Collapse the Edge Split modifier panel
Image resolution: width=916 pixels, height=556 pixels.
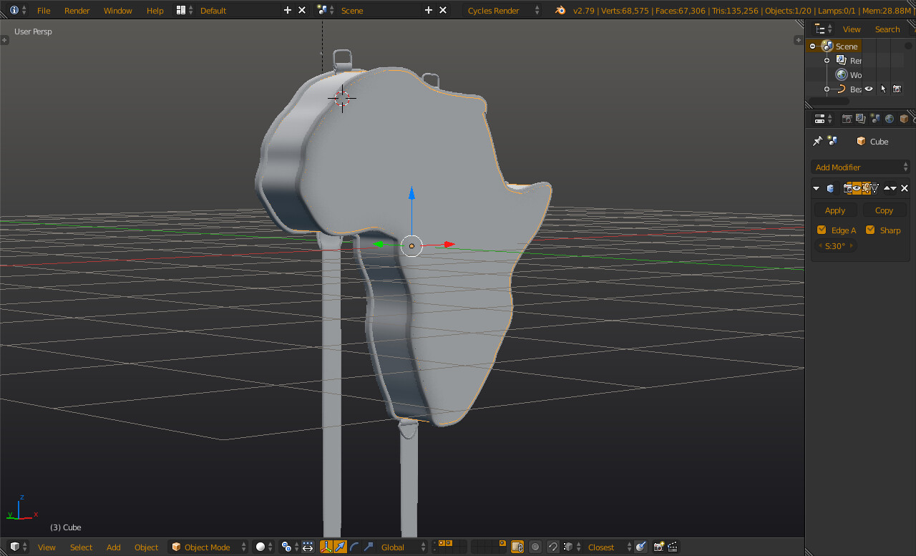coord(816,188)
